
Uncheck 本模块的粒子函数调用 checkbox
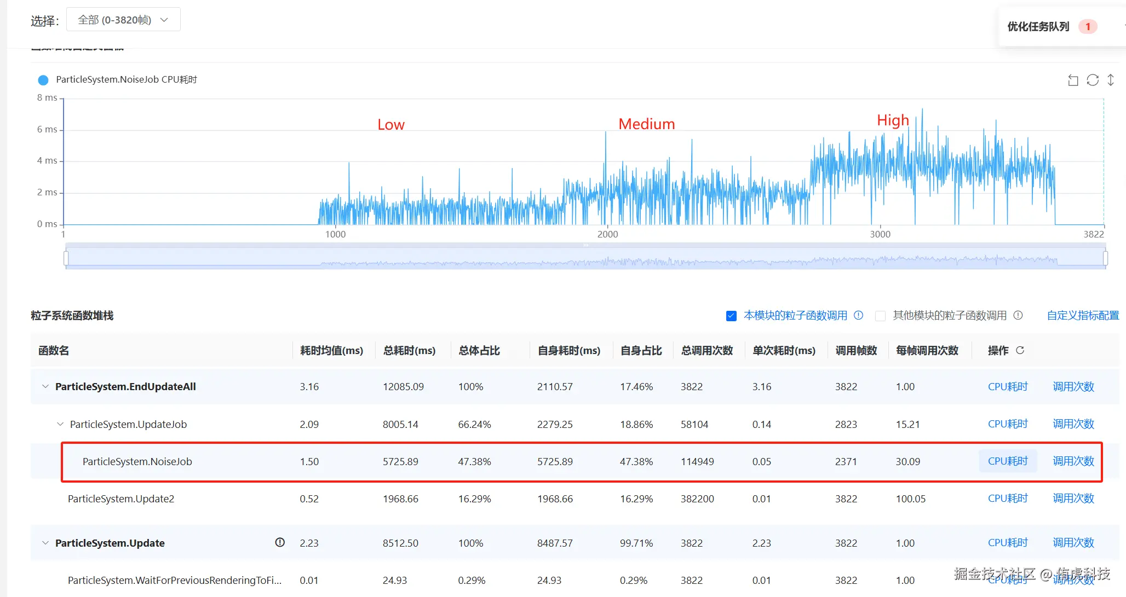(x=731, y=316)
